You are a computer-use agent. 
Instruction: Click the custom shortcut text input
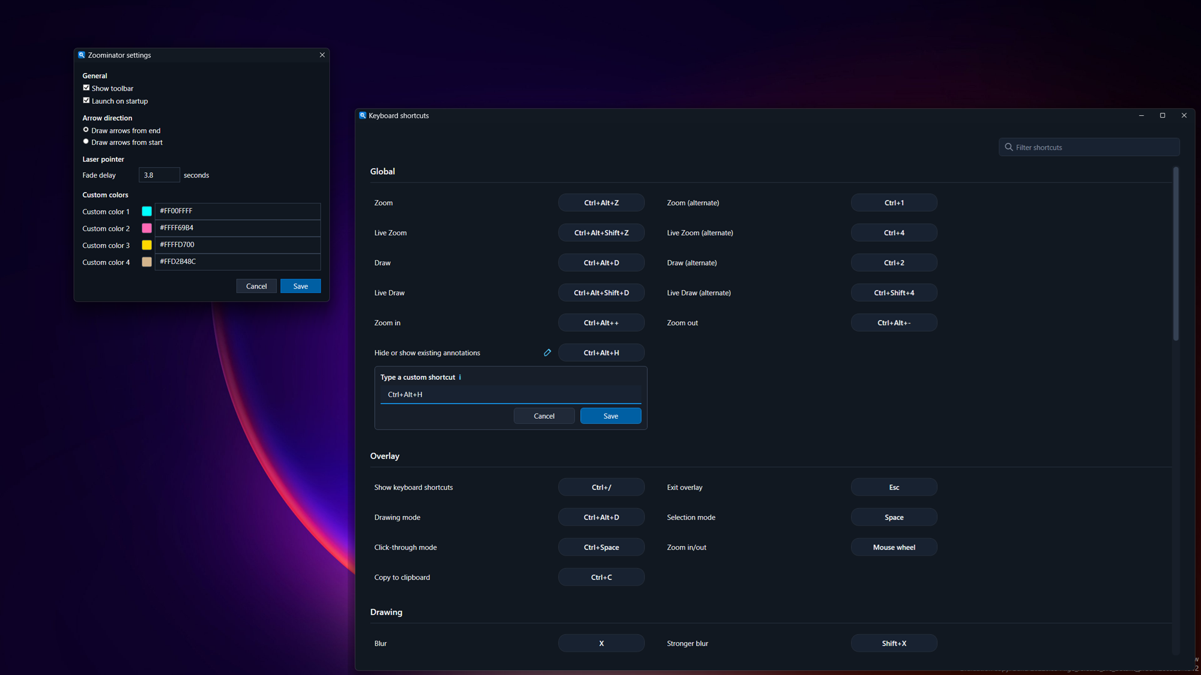click(x=510, y=395)
